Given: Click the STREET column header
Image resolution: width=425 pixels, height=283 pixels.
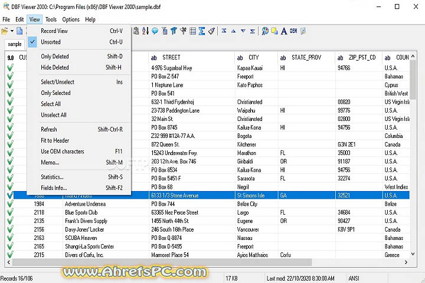Looking at the screenshot, I should 192,57.
